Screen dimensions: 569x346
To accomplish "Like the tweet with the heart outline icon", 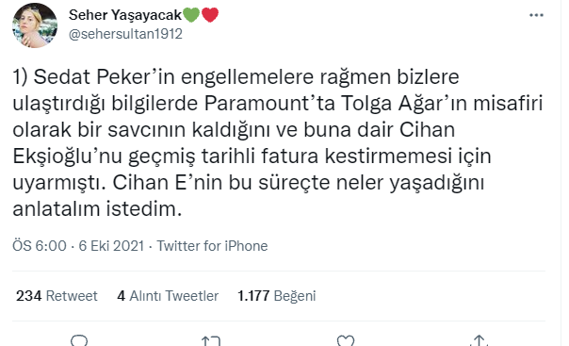I will 346,340.
